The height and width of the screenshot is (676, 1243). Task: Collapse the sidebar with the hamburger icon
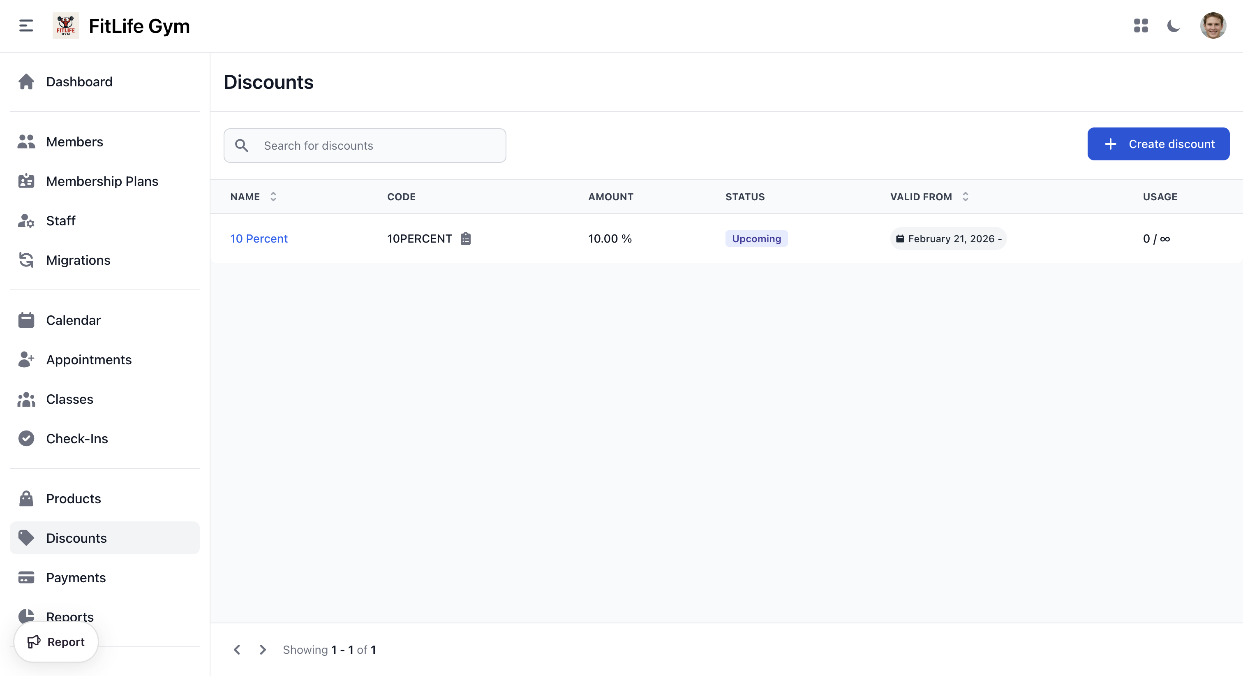click(x=25, y=25)
